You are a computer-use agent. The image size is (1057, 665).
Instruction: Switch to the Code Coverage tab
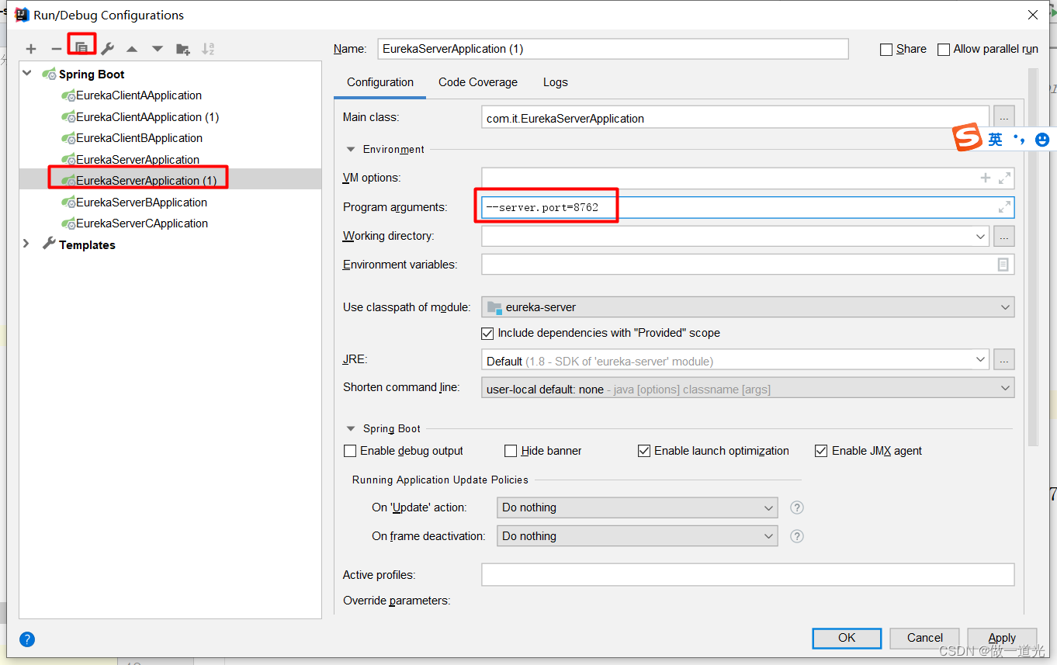(x=477, y=82)
